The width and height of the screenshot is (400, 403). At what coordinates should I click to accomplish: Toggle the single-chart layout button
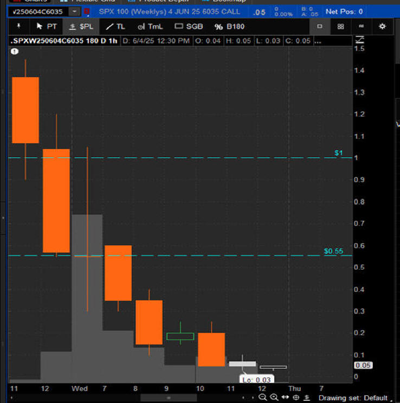tap(320, 26)
